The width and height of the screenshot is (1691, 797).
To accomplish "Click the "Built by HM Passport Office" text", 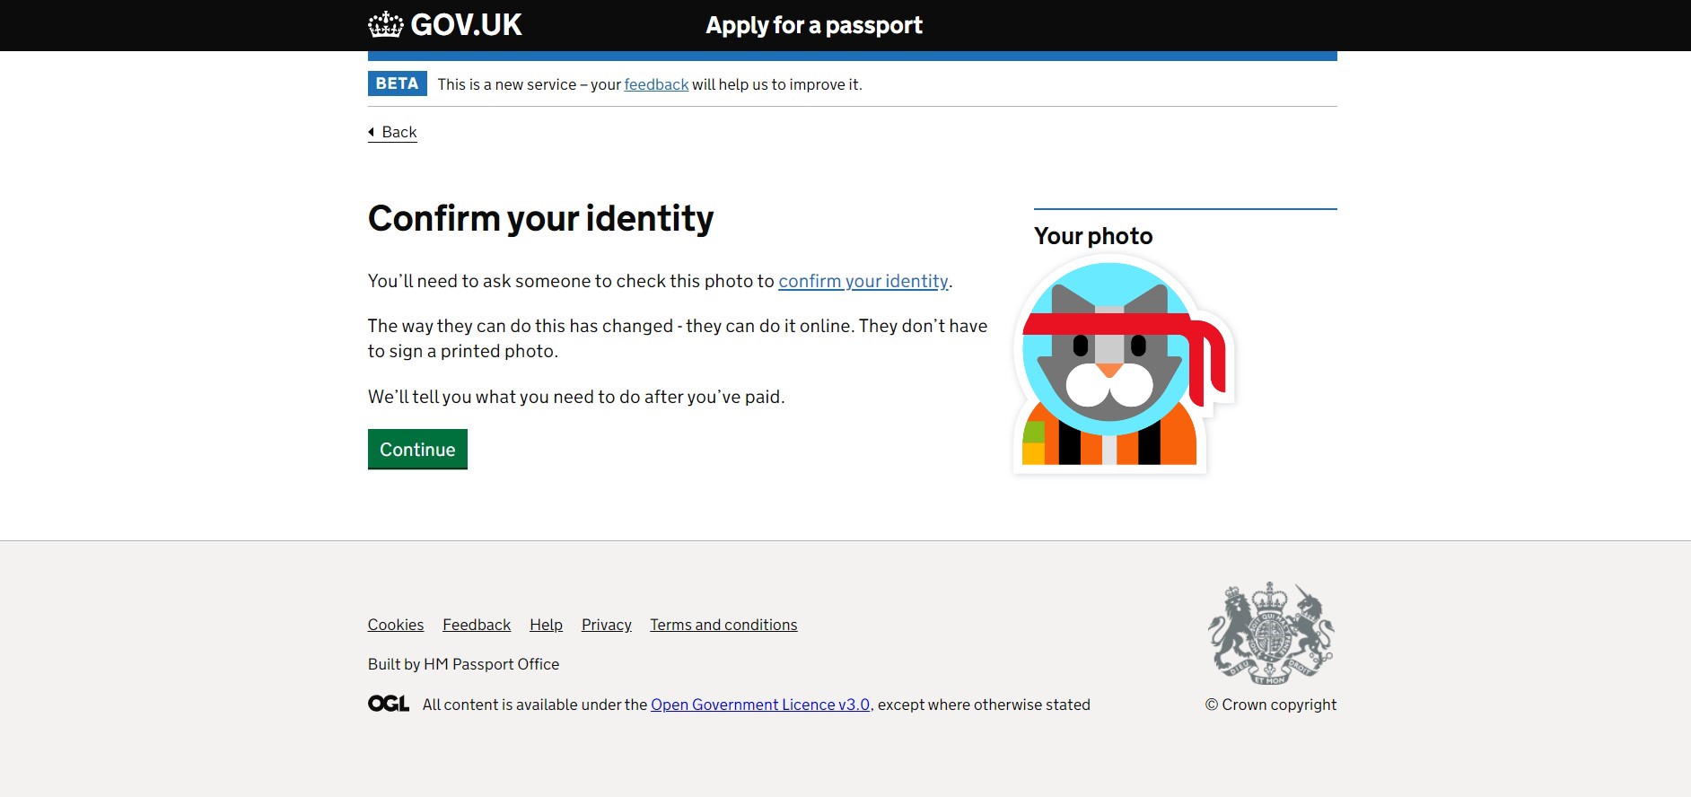I will (x=463, y=664).
